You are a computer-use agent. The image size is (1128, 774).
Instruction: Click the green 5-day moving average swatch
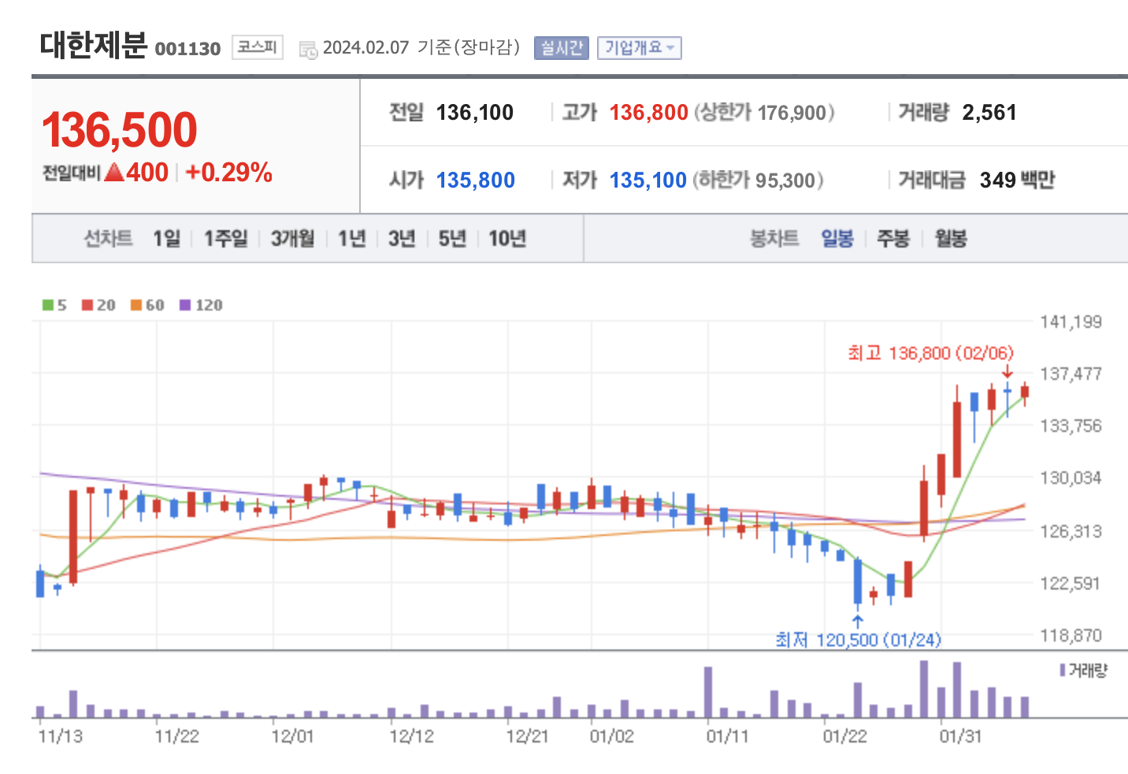(x=48, y=305)
